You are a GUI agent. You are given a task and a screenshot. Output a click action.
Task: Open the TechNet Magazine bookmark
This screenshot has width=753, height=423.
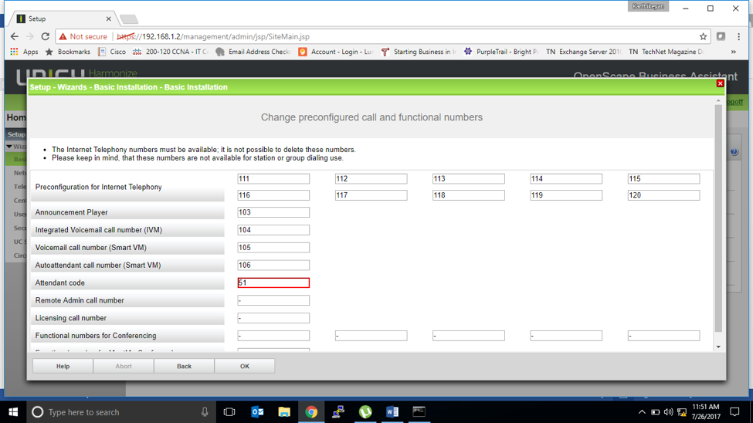666,52
